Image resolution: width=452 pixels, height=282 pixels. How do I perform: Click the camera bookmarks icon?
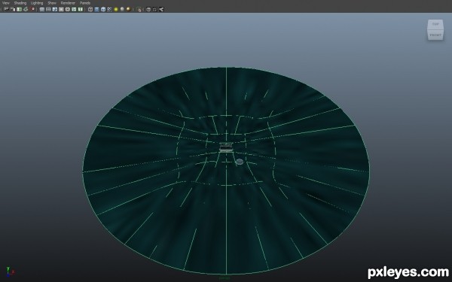click(x=20, y=9)
